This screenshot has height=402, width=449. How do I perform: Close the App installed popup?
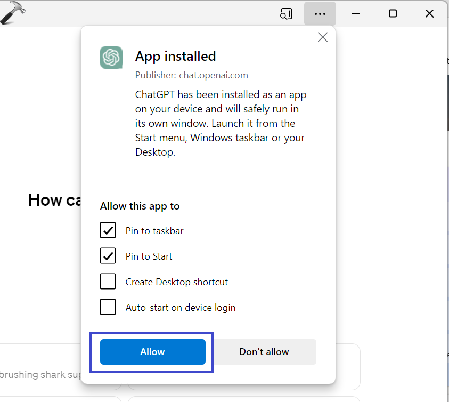pyautogui.click(x=322, y=37)
